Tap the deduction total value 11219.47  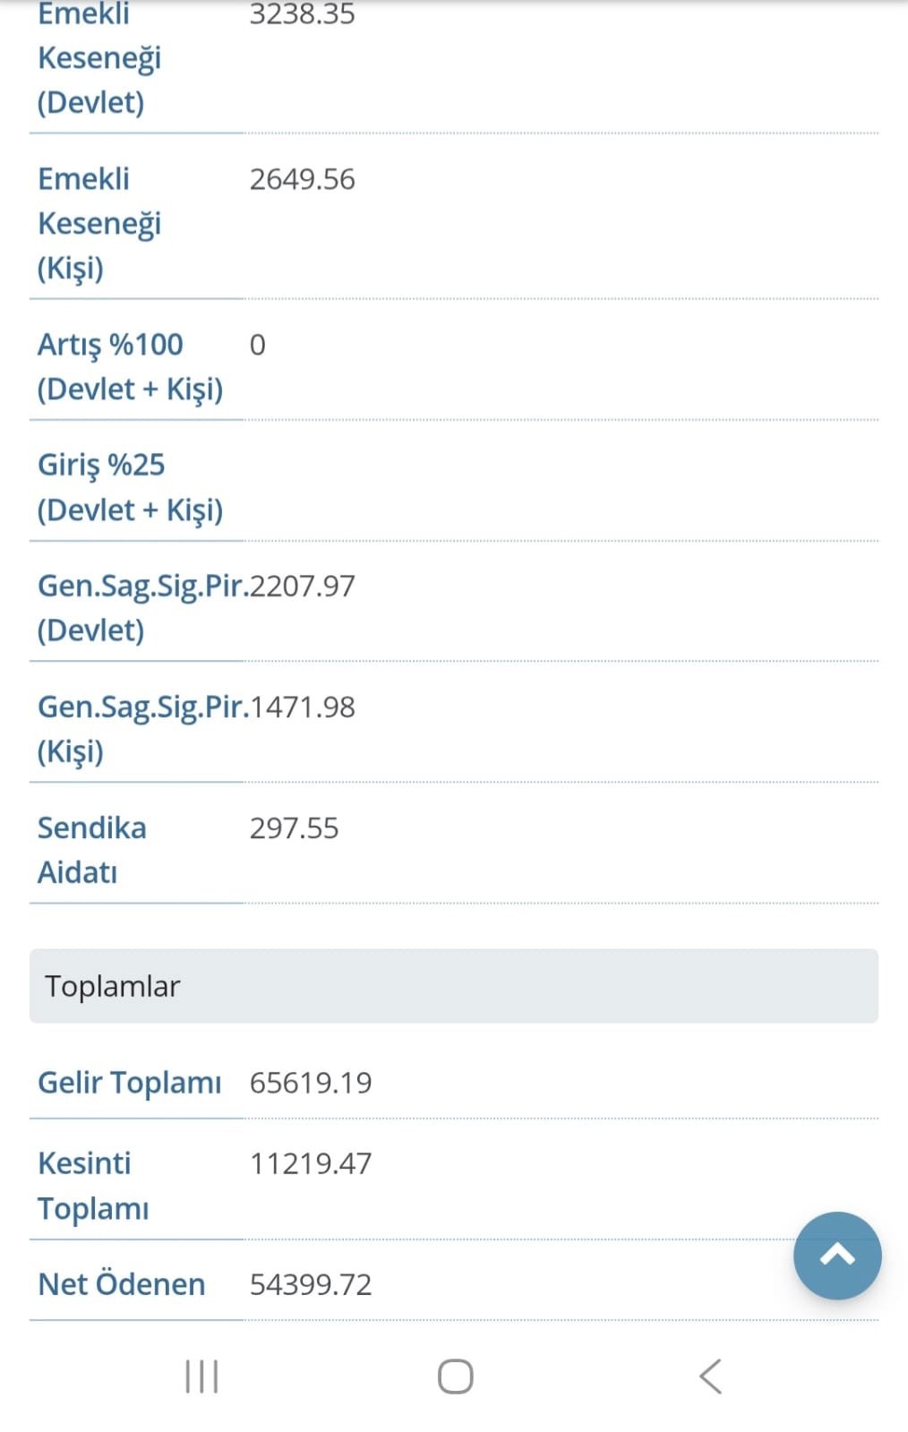click(310, 1163)
